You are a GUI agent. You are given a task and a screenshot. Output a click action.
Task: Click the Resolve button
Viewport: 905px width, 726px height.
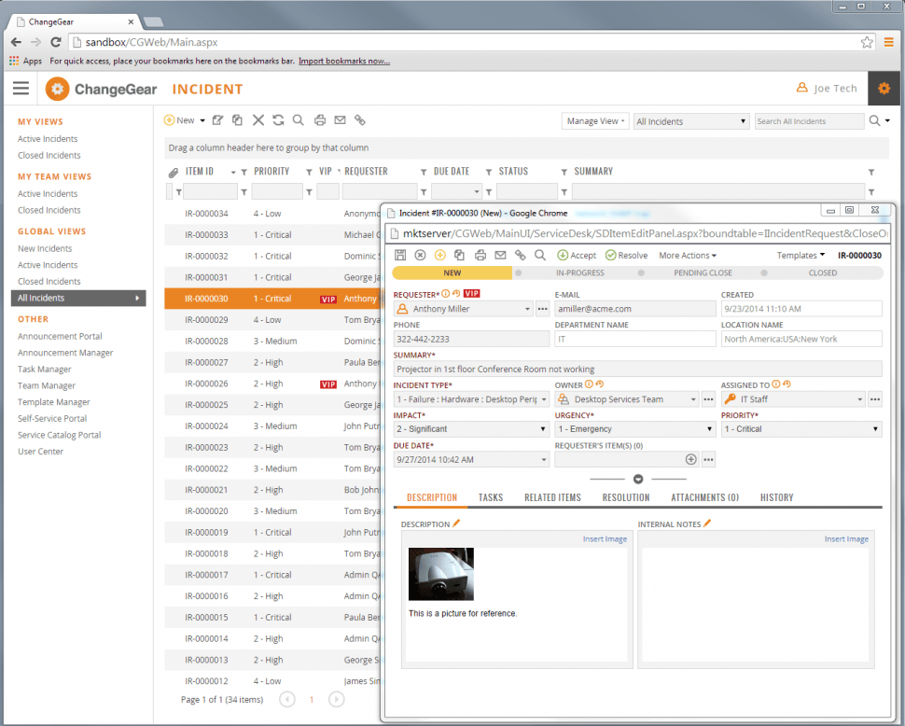pos(626,255)
